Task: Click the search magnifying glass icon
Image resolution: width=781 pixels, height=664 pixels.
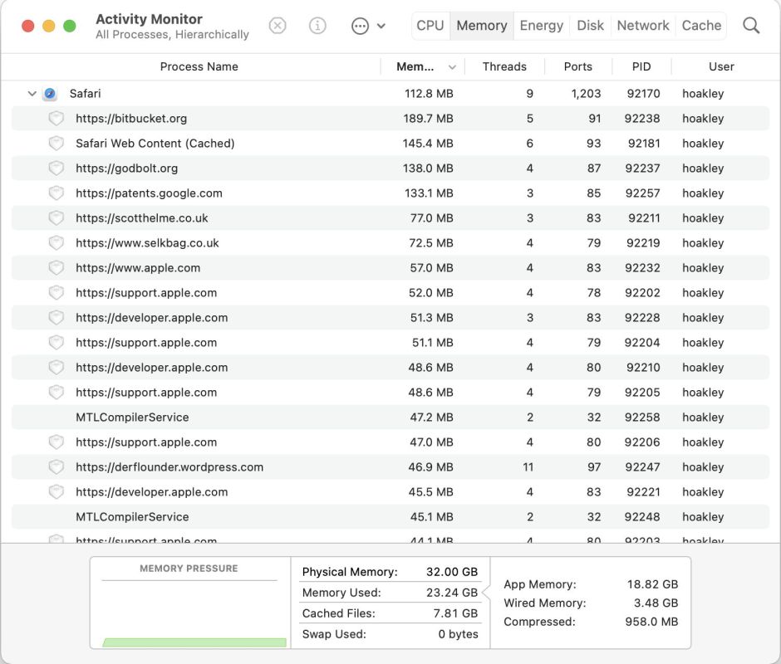Action: coord(751,26)
